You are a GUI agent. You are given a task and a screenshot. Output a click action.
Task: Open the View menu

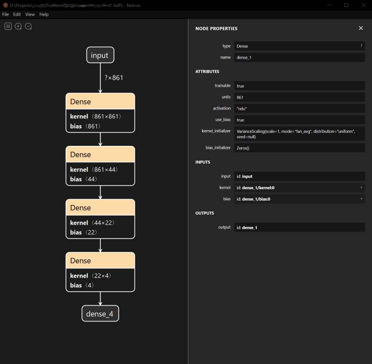[30, 14]
